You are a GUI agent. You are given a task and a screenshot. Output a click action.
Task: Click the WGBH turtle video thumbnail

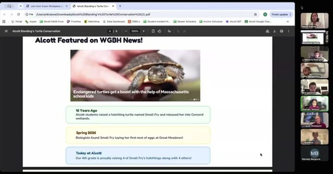135,75
